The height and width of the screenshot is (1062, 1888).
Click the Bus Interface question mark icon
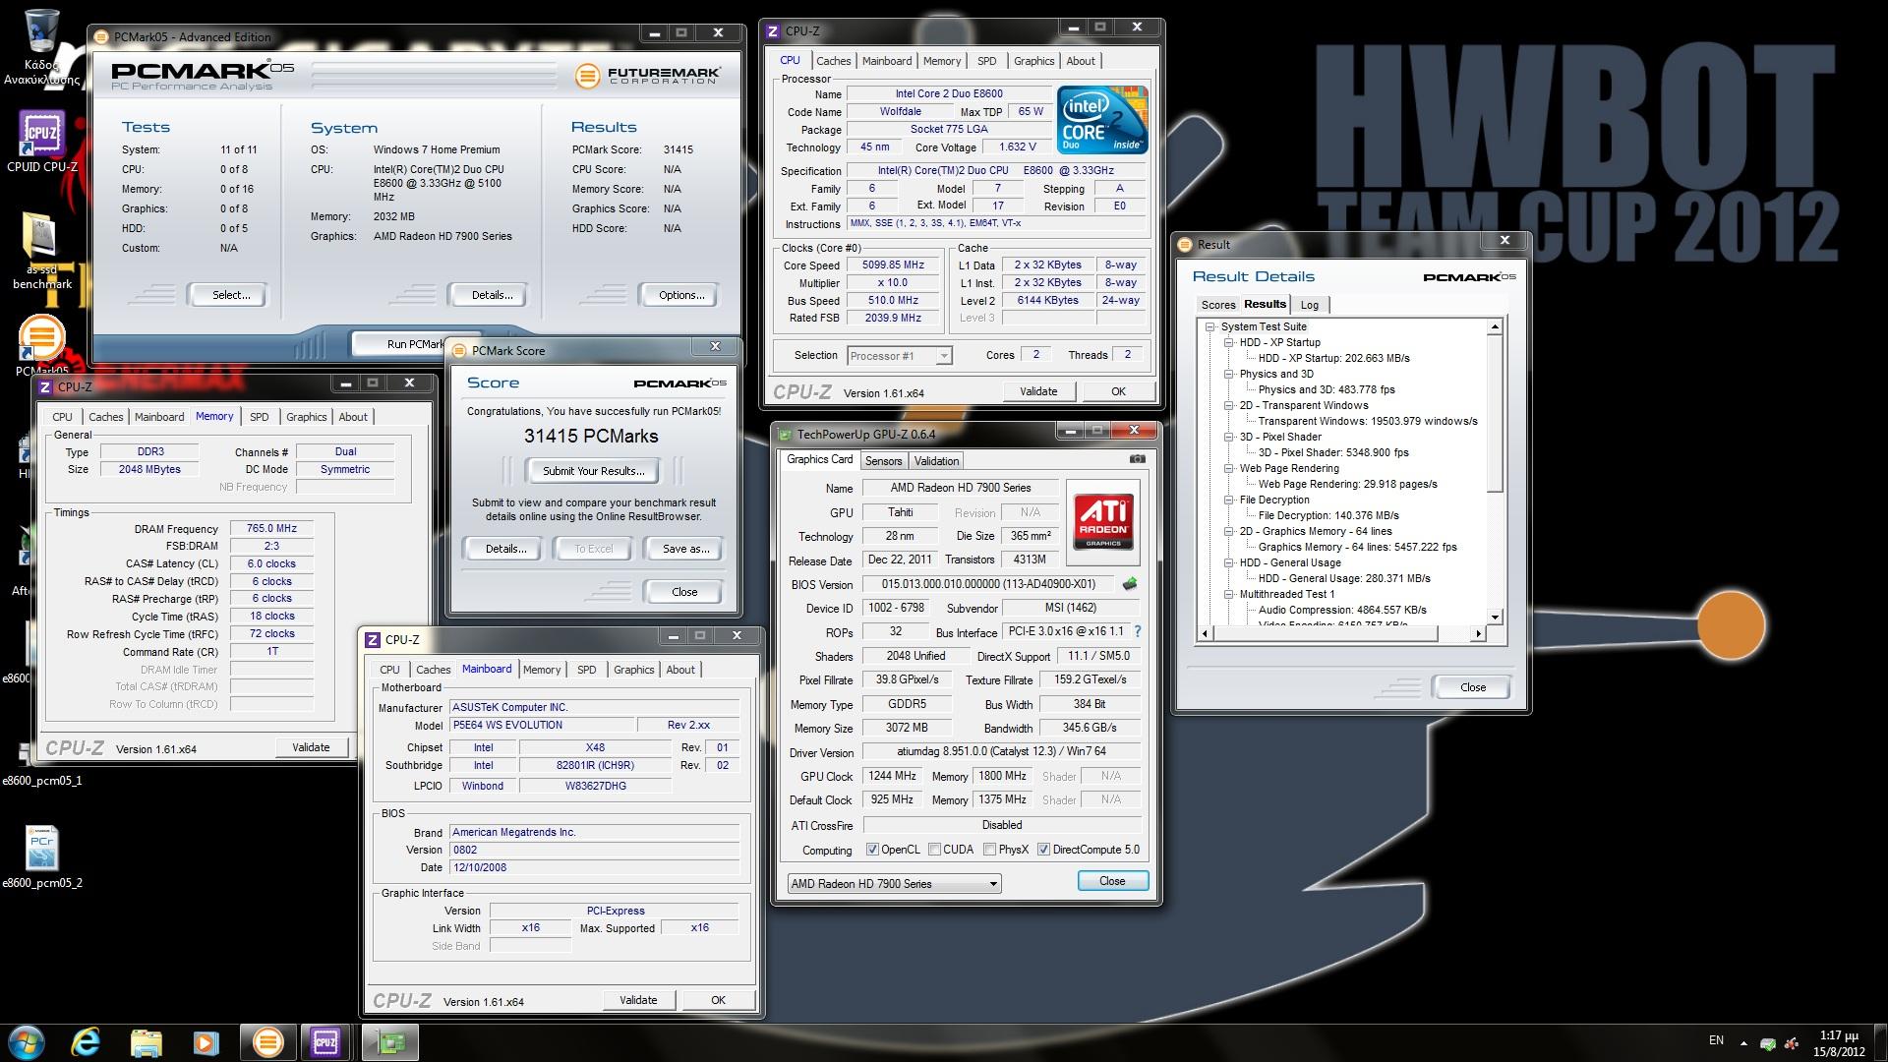coord(1138,631)
